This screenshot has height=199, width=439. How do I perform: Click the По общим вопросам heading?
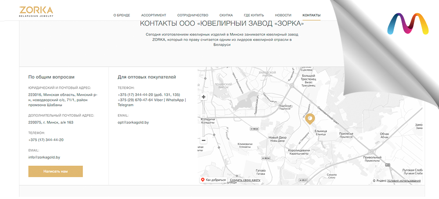[x=51, y=77]
